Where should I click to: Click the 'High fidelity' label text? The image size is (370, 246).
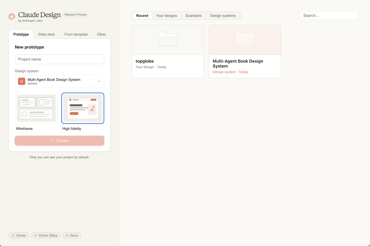[x=72, y=129]
